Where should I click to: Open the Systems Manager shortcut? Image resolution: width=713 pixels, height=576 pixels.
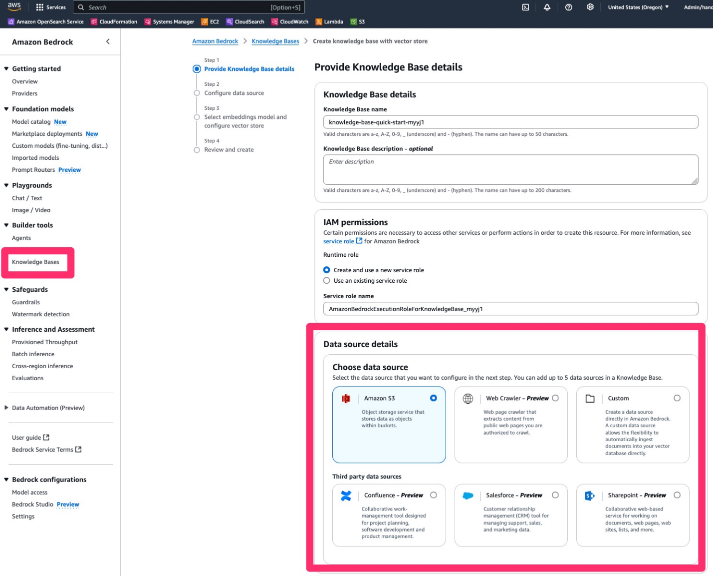169,22
